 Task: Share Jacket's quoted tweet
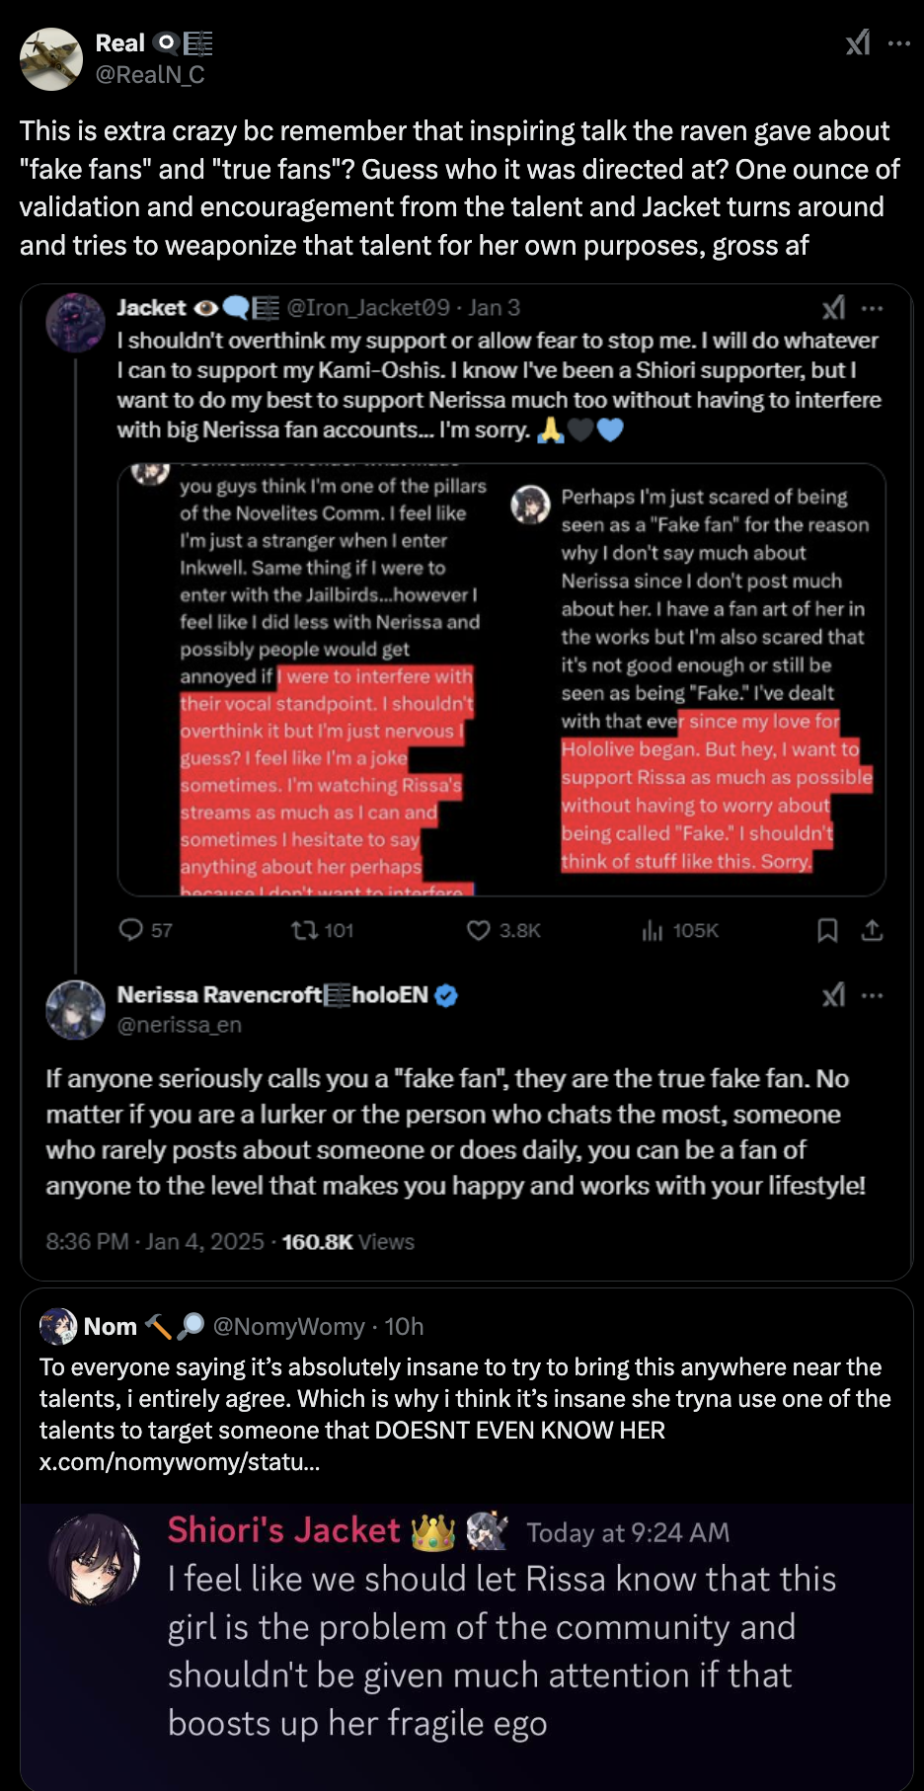click(x=872, y=930)
